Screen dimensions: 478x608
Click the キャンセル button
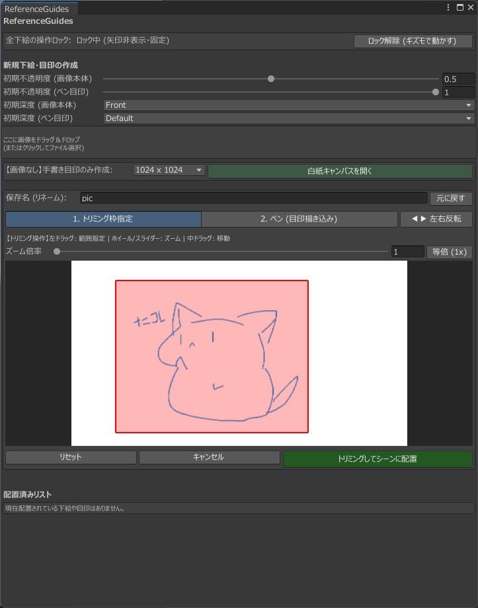tap(209, 457)
